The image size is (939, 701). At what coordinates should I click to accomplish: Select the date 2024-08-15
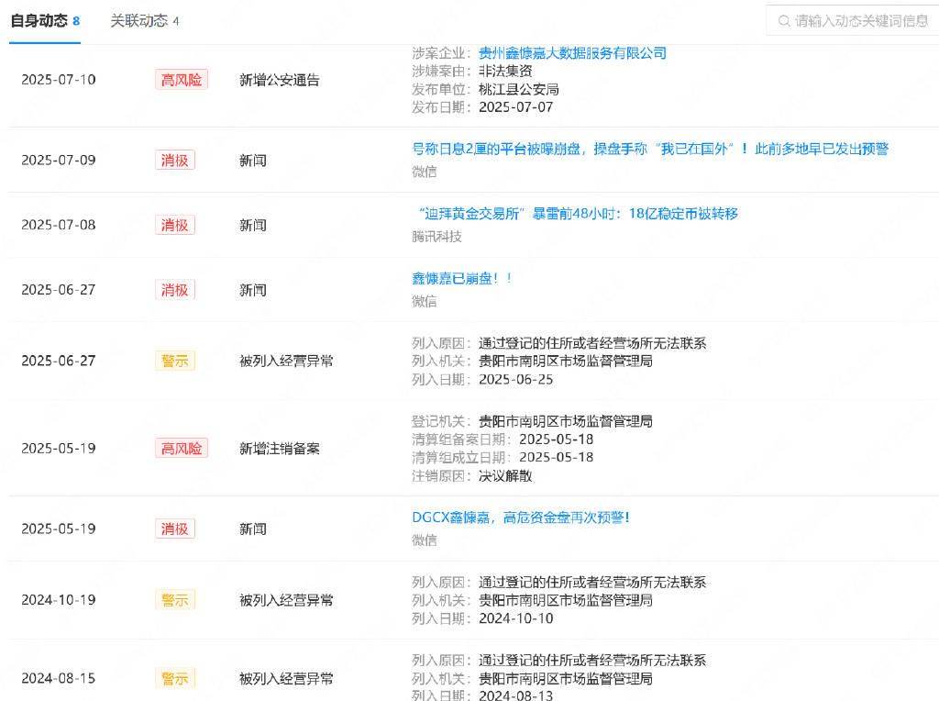click(58, 678)
